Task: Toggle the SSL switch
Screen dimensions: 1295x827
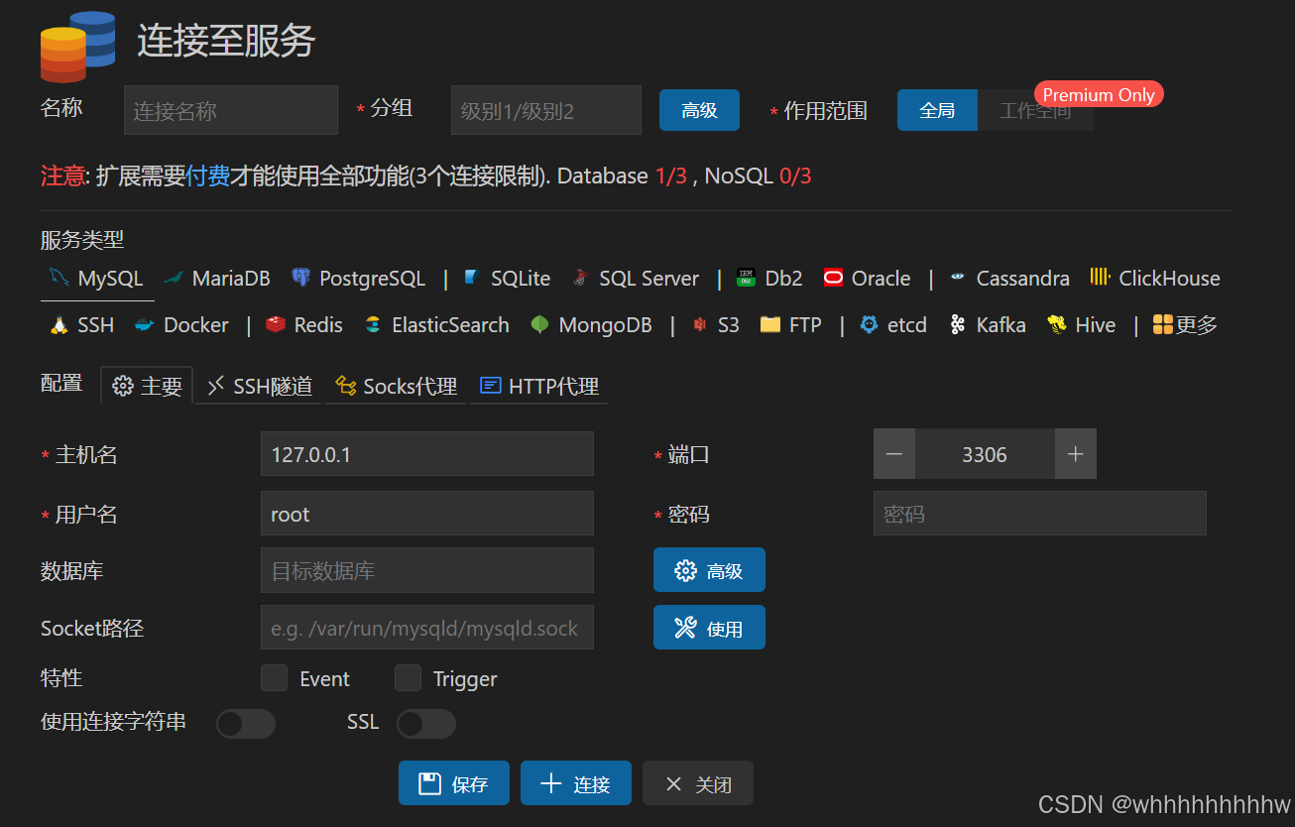Action: click(x=426, y=724)
